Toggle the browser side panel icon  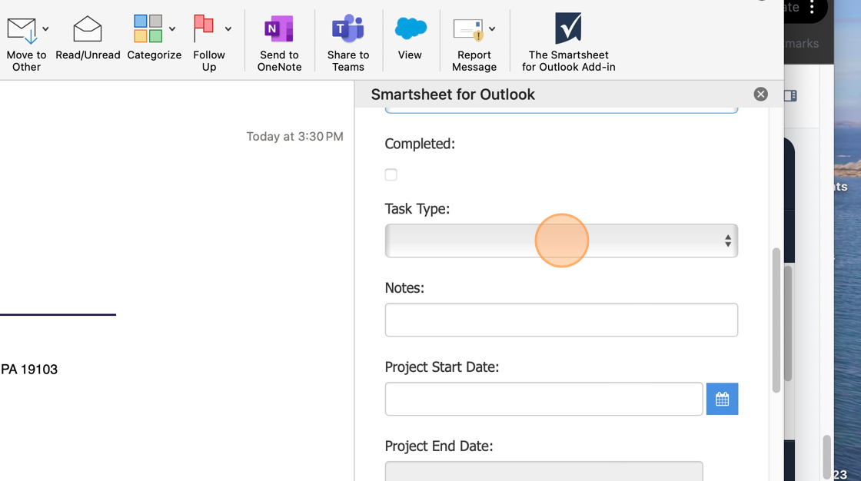coord(790,95)
